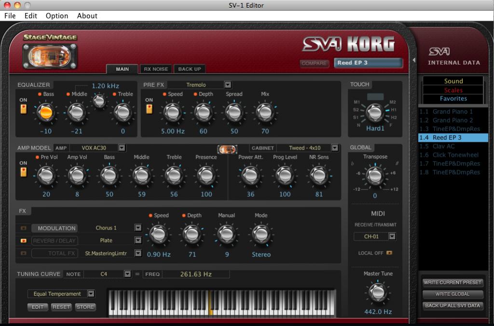The image size is (494, 326).
Task: Open the Cabinet dropdown showing Tweed - 4x10
Action: coord(335,148)
